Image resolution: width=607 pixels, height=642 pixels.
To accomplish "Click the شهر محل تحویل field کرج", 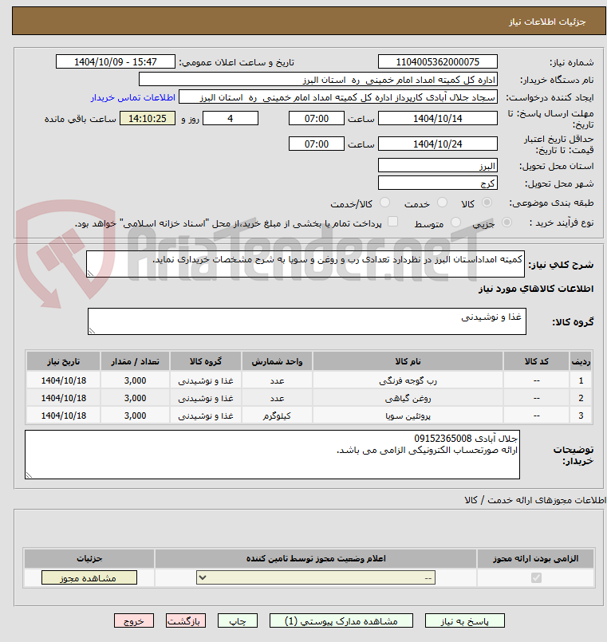I will [x=437, y=183].
